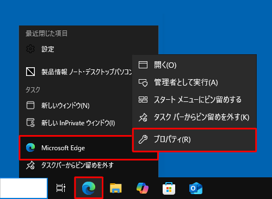Click the InPrivate window icon in the jump list

[x=30, y=123]
